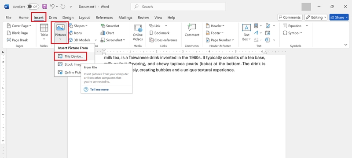Image resolution: width=352 pixels, height=158 pixels.
Task: Click the Save icon in title bar
Action: 44,7
